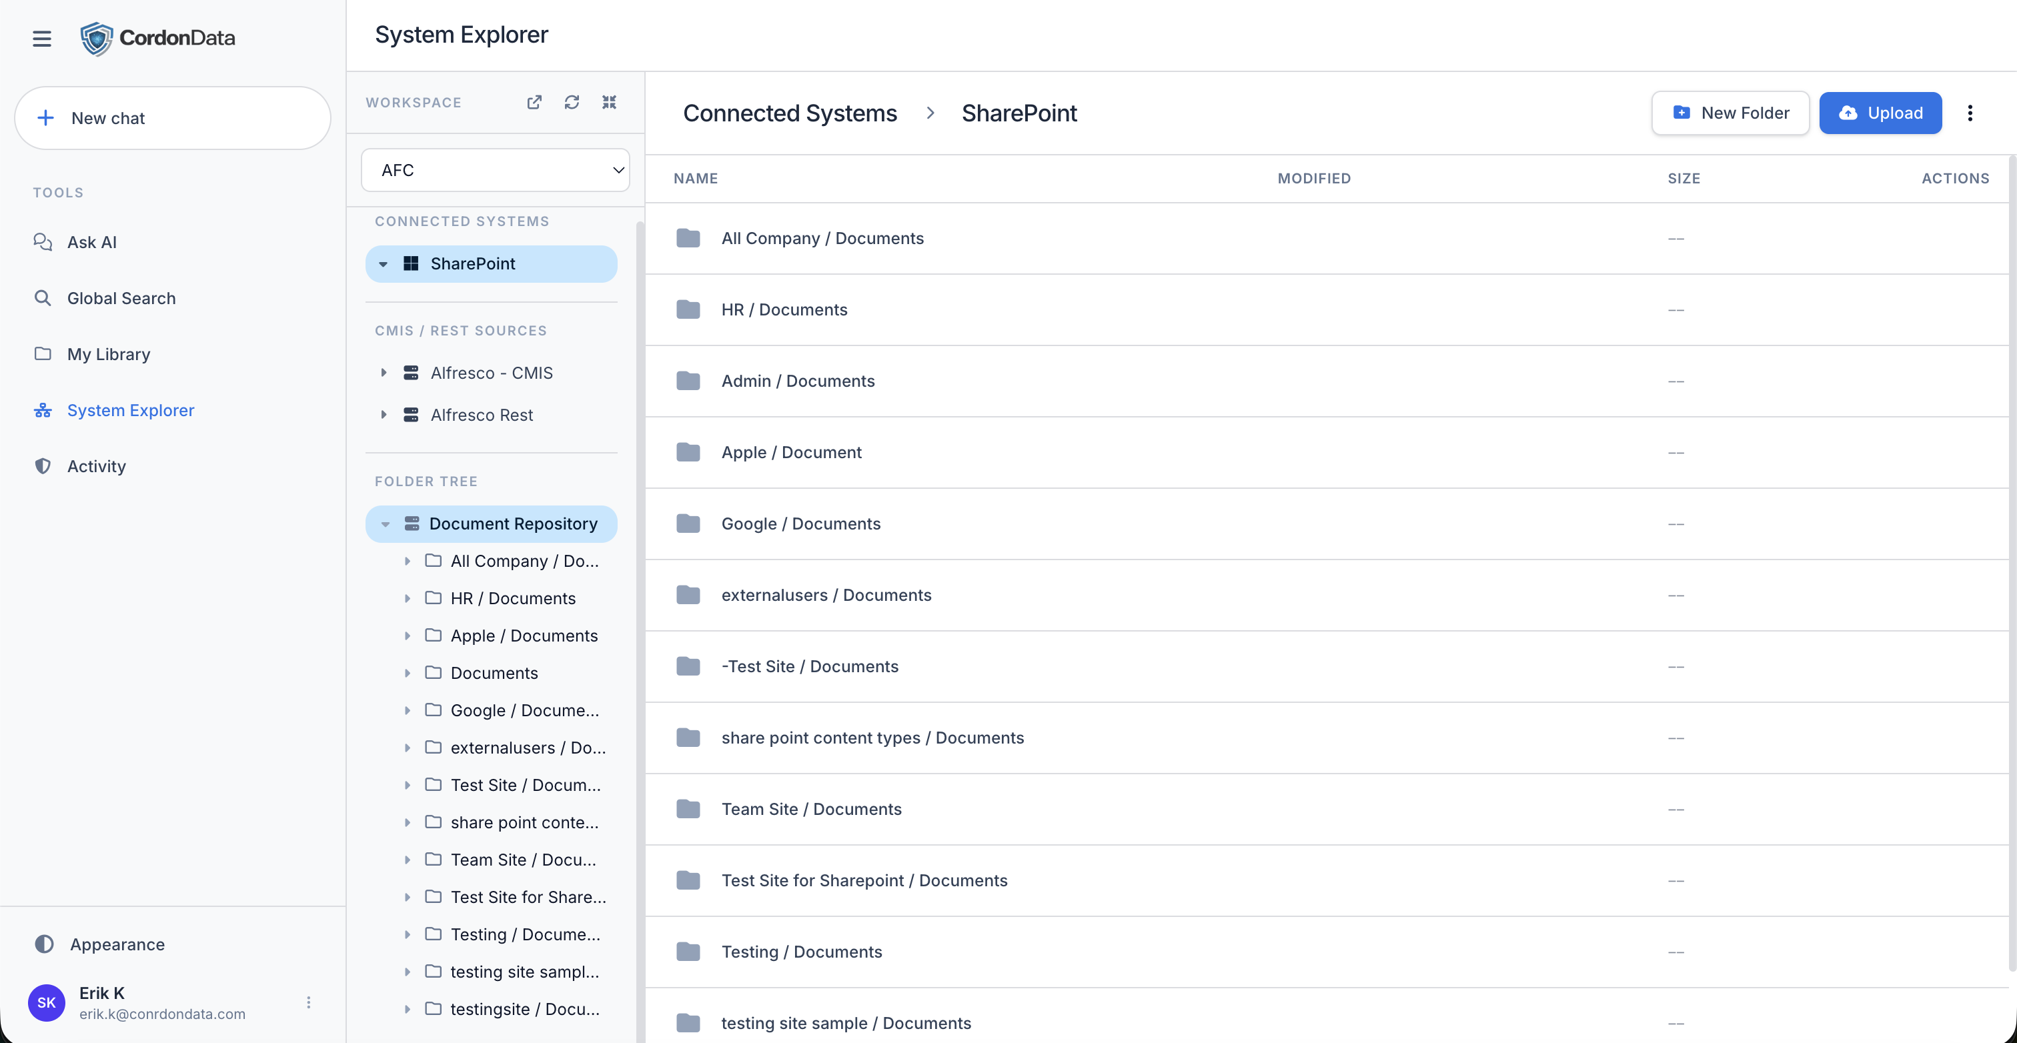The width and height of the screenshot is (2017, 1043).
Task: Open the Global Search tool
Action: [x=121, y=298]
